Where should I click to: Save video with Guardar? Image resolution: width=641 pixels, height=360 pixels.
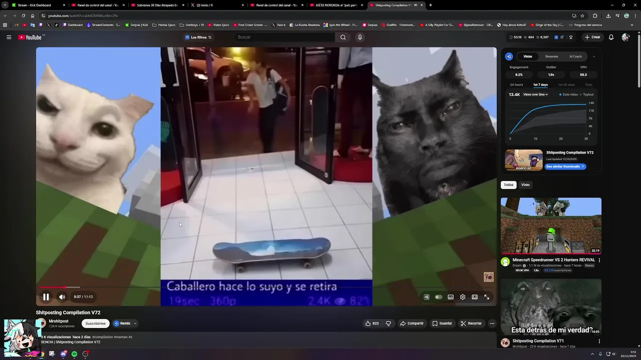coord(442,323)
